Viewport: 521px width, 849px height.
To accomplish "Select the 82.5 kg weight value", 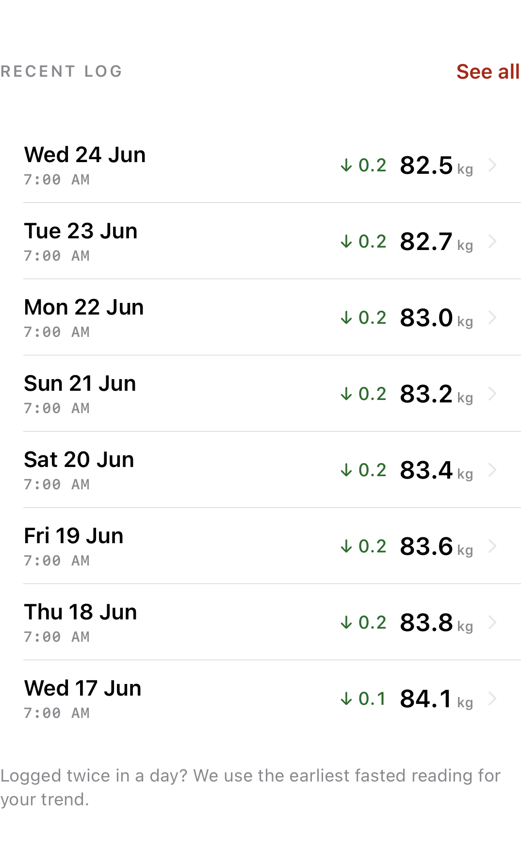I will [436, 166].
